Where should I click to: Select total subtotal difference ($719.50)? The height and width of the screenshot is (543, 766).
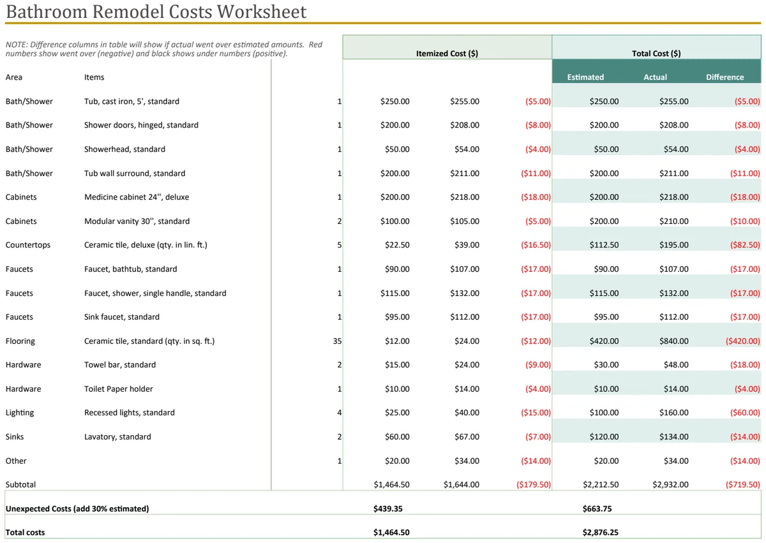point(743,485)
